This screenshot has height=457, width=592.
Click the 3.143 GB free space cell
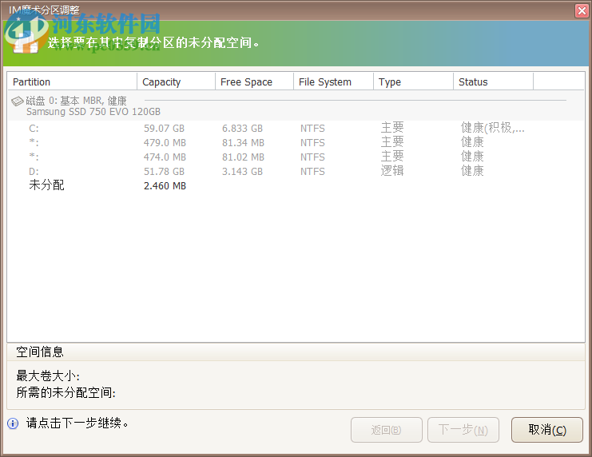[242, 172]
